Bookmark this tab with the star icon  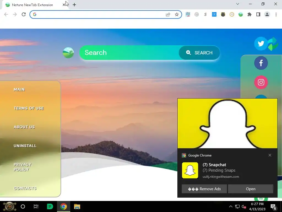177,14
